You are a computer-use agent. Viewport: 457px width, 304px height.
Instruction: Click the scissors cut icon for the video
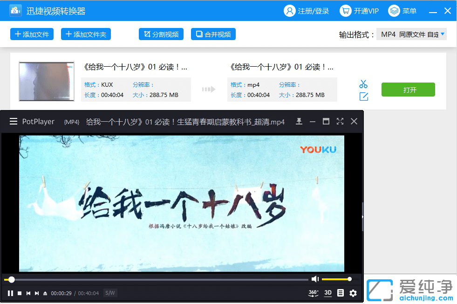[x=363, y=84]
